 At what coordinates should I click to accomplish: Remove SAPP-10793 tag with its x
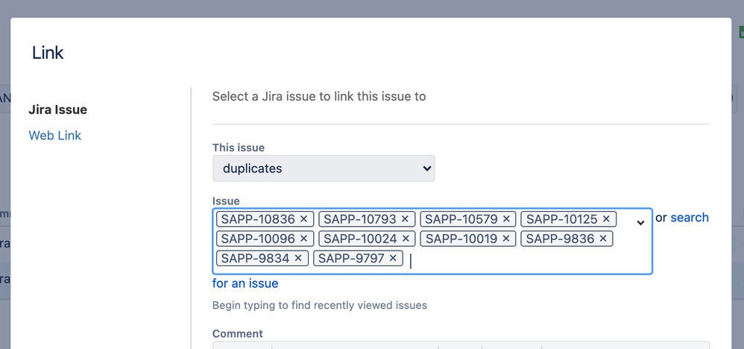point(405,219)
